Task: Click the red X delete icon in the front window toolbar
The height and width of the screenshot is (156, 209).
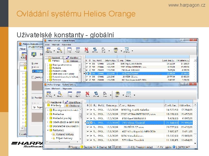Action: 87,94
